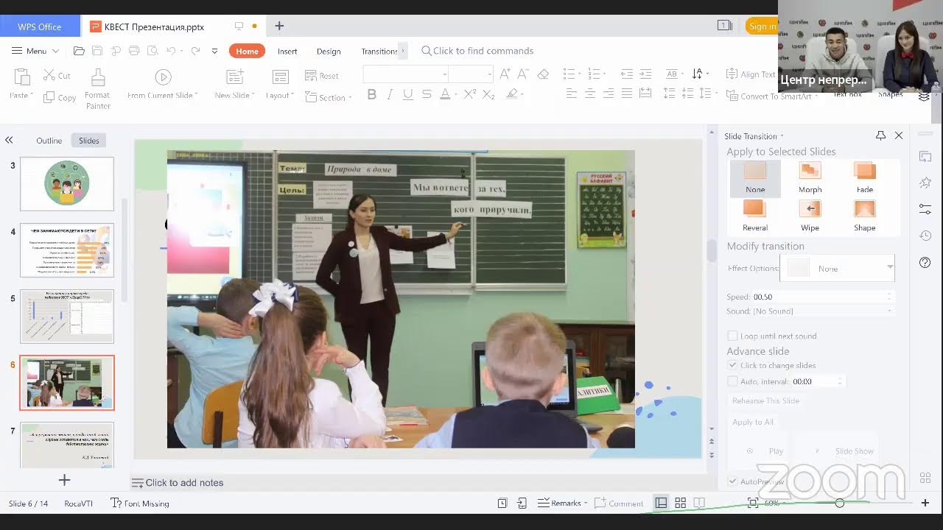Switch to Slide Sorter view in status bar
The image size is (943, 530).
tap(681, 503)
